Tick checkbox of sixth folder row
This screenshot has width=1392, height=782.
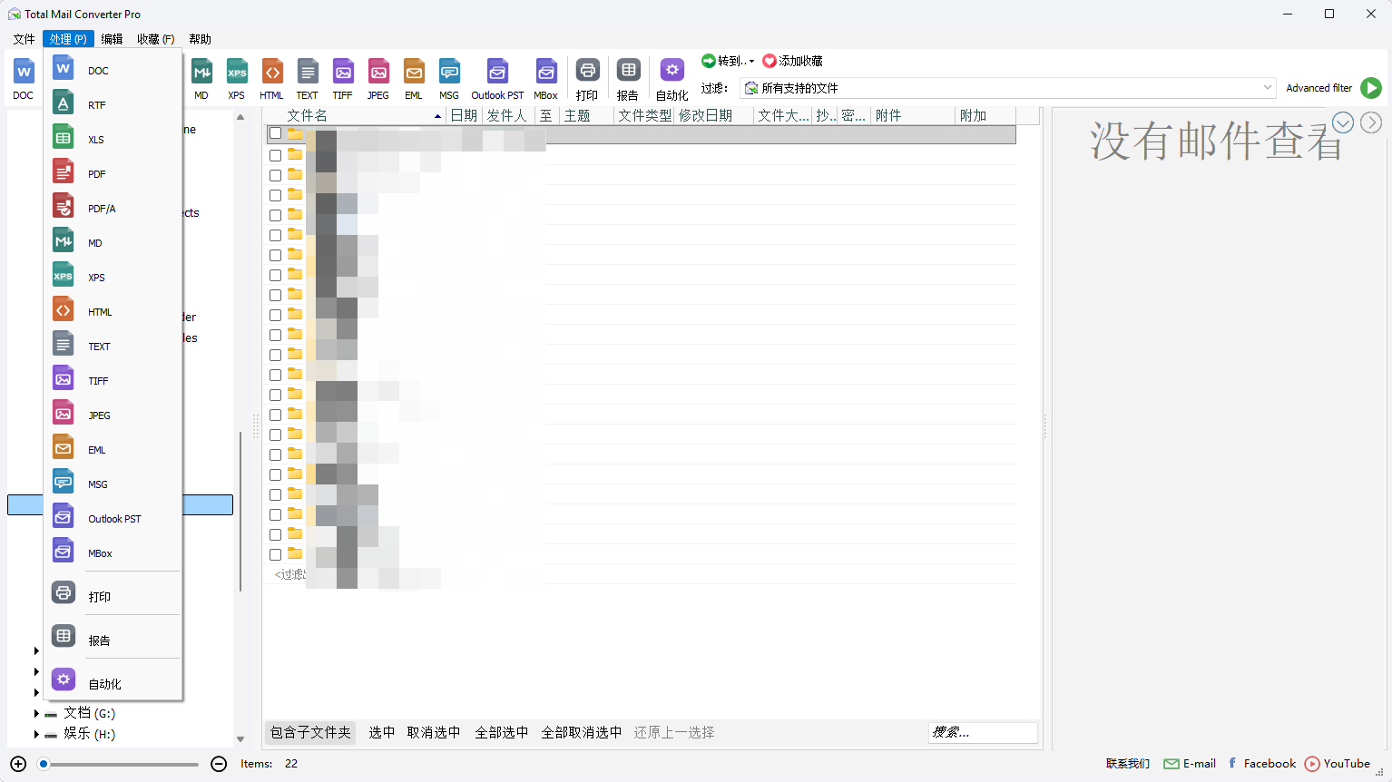(276, 235)
